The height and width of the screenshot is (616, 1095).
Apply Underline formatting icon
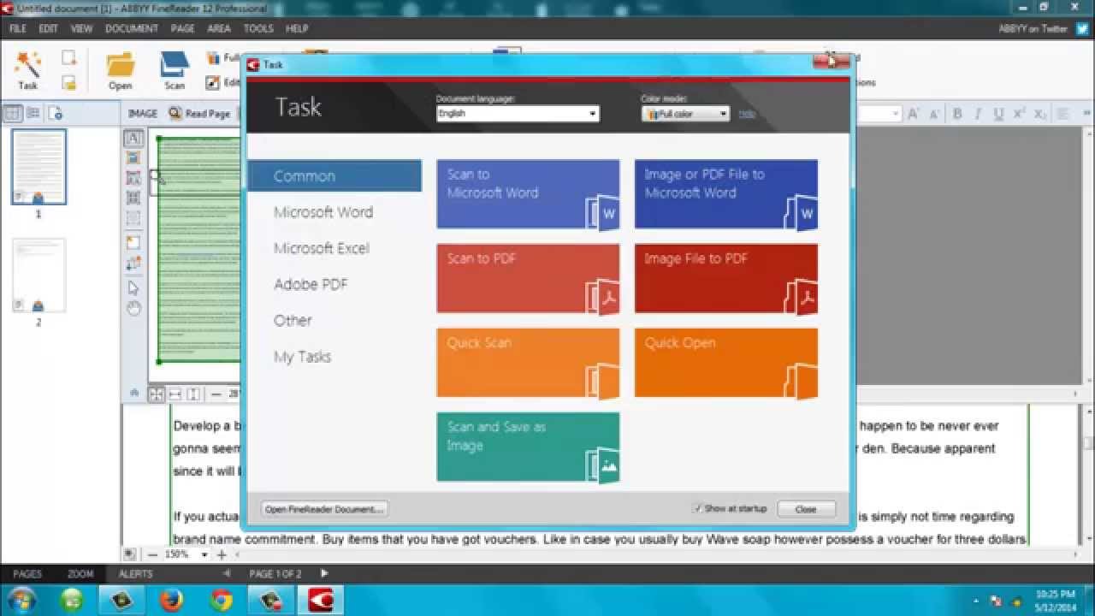(998, 114)
